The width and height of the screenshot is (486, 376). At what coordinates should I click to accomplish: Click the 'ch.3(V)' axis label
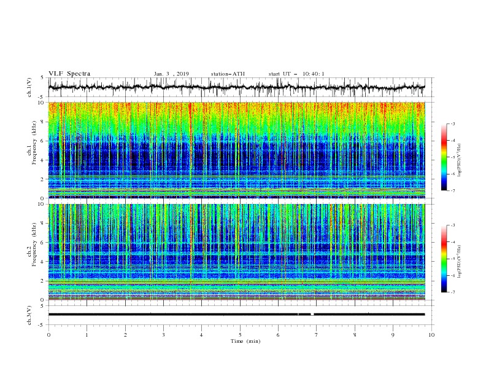pyautogui.click(x=29, y=315)
